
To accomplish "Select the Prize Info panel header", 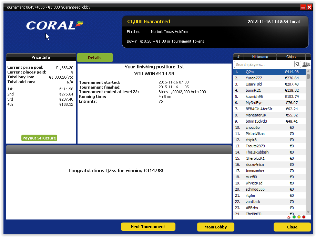I will tap(41, 57).
